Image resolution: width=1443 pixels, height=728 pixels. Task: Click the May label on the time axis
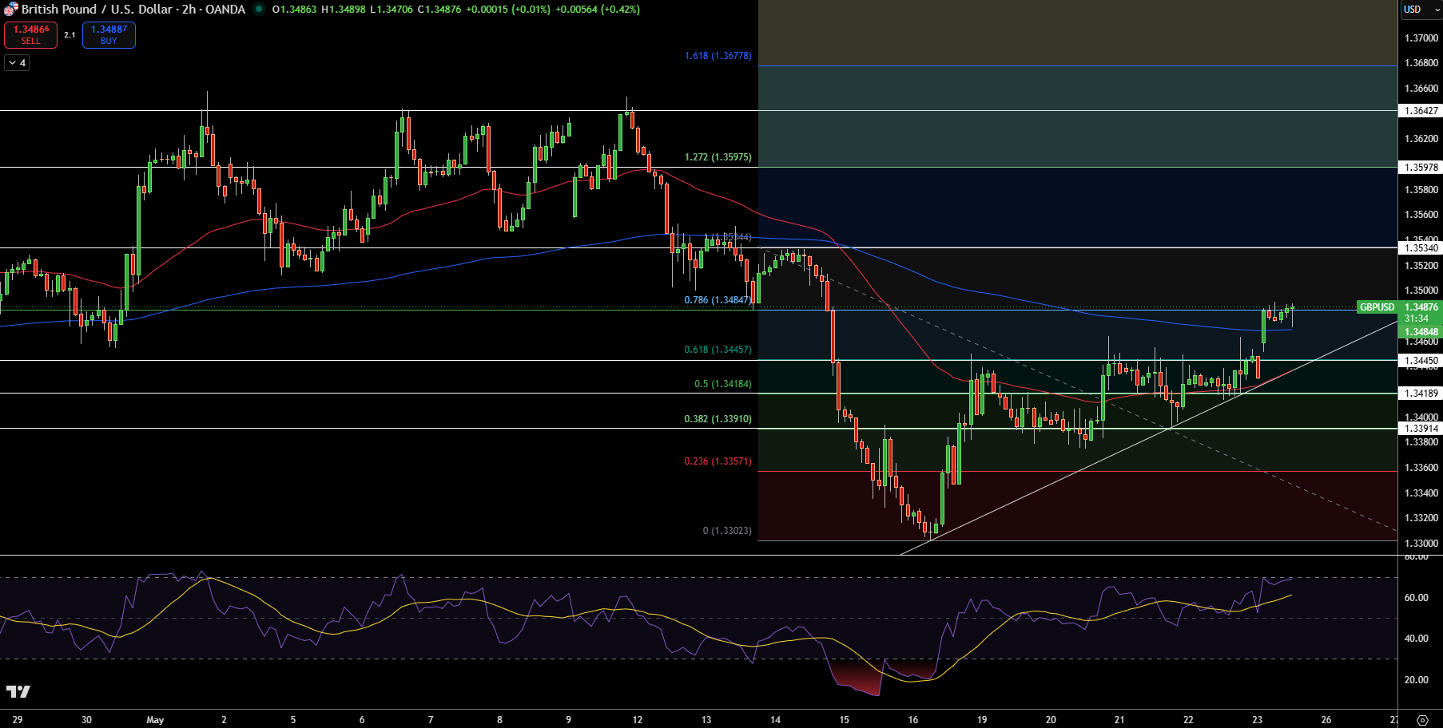tap(155, 720)
